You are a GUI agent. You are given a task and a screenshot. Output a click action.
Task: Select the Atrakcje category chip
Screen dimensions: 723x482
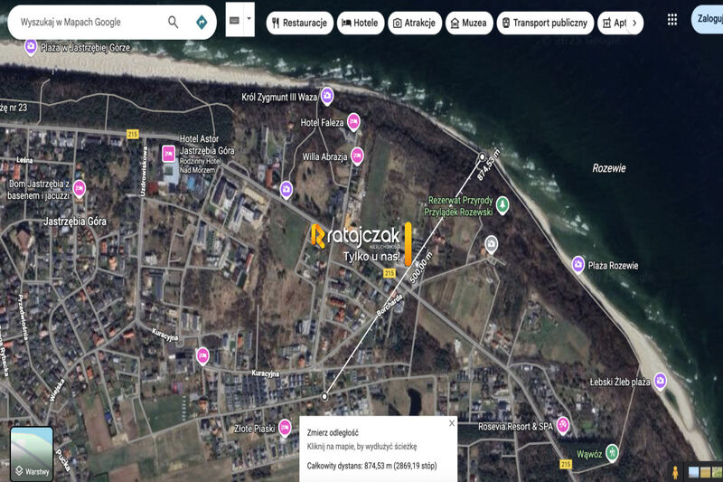coord(415,23)
